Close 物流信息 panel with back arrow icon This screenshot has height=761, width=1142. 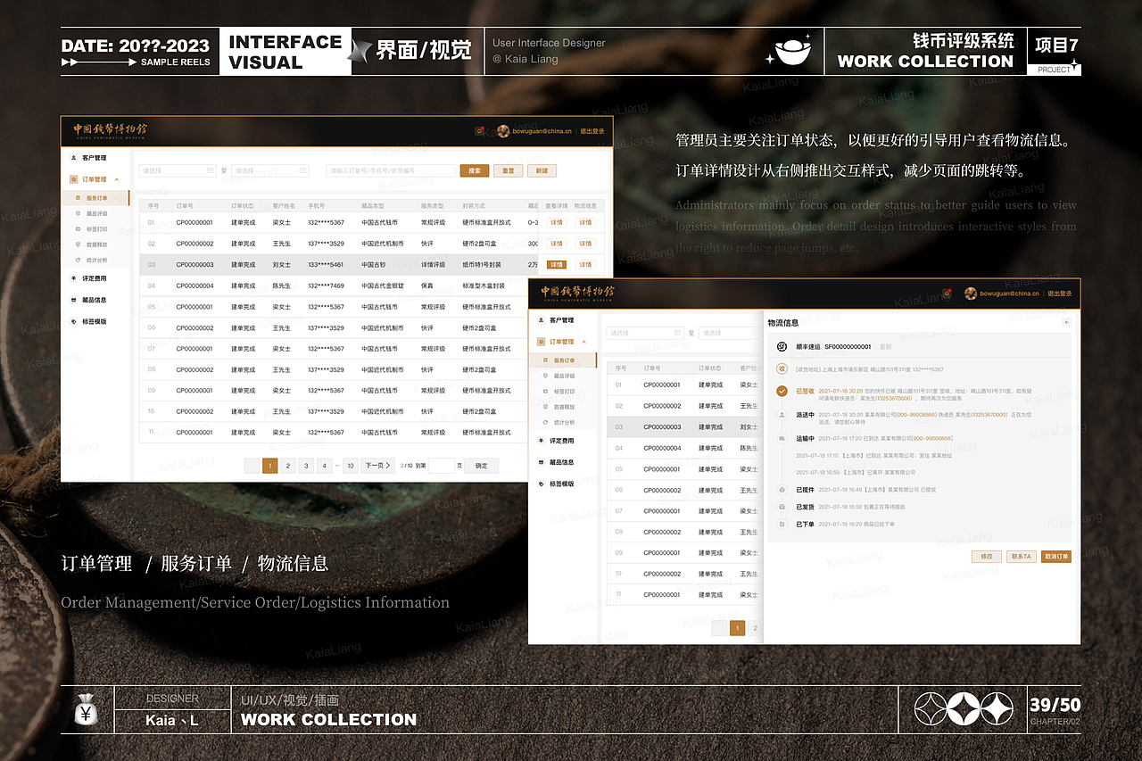1067,322
